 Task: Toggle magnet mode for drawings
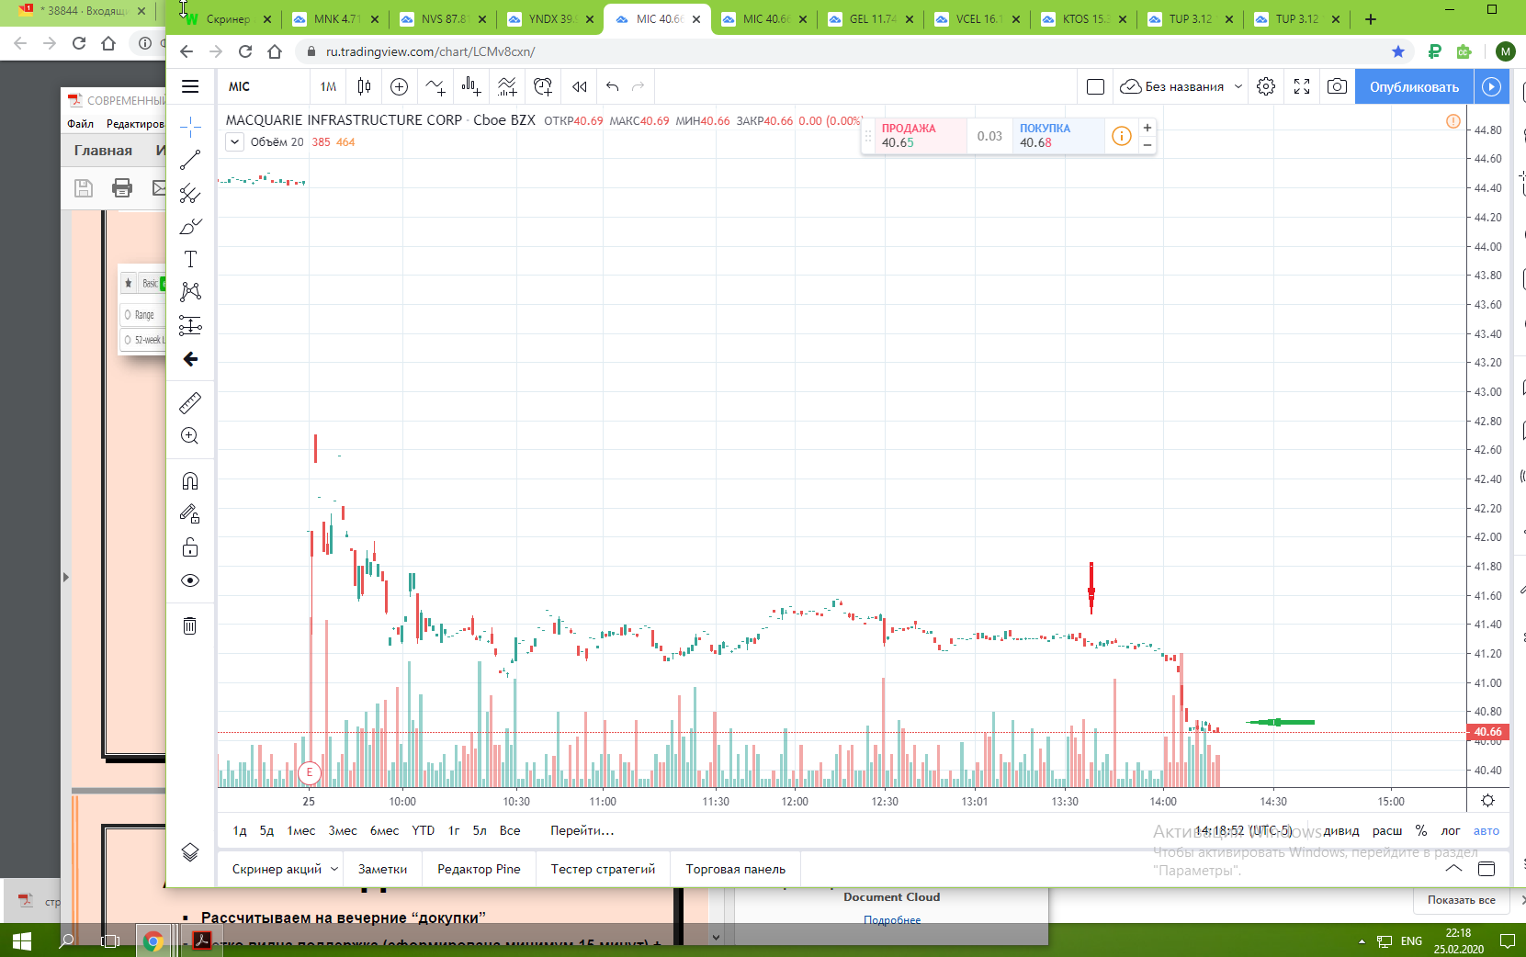(x=190, y=480)
